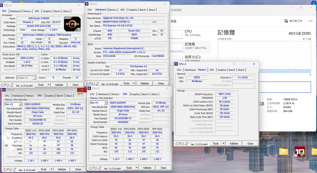Click the Channel # value '4 x 32-bit'

tap(243, 78)
